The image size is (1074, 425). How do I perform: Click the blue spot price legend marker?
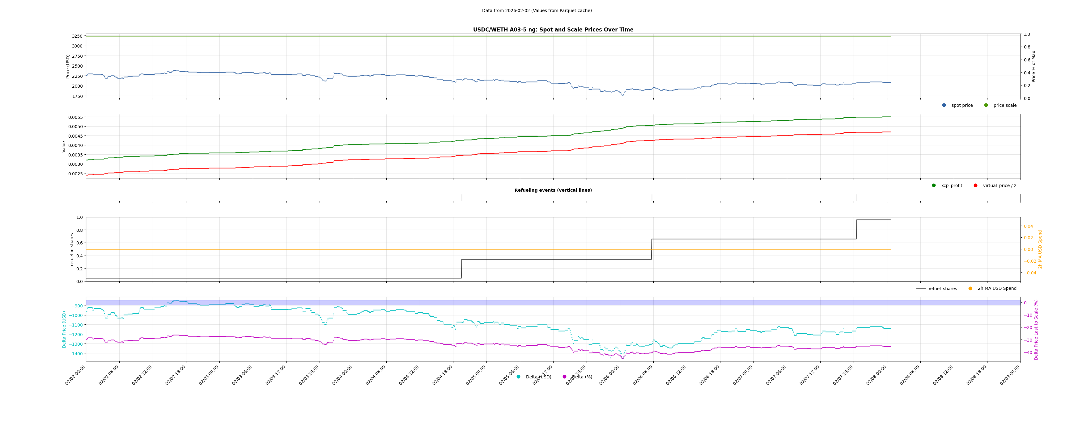pyautogui.click(x=944, y=105)
